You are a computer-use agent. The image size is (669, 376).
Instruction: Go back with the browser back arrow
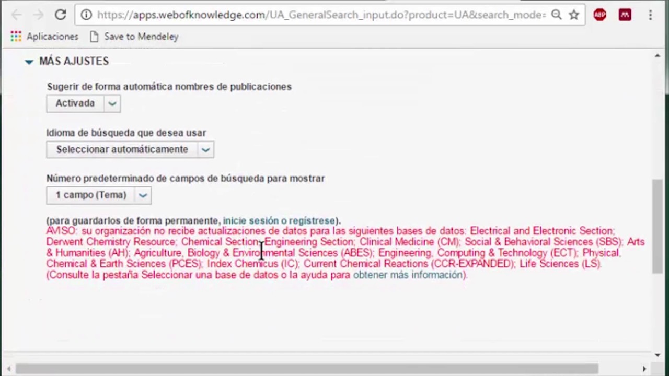coord(17,15)
